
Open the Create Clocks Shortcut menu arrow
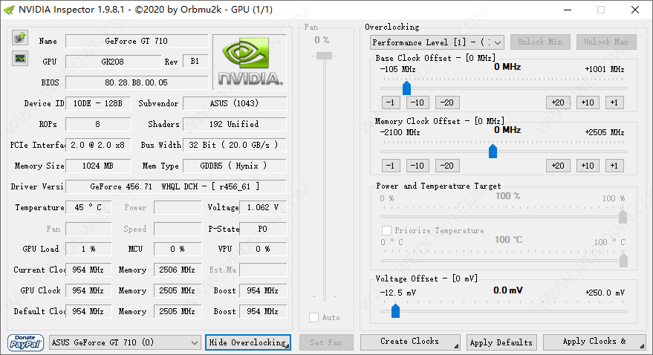click(x=456, y=345)
